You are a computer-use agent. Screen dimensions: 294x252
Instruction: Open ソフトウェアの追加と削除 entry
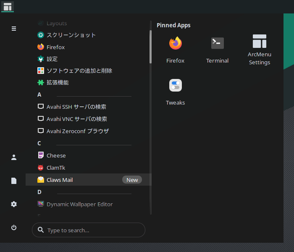pyautogui.click(x=88, y=71)
